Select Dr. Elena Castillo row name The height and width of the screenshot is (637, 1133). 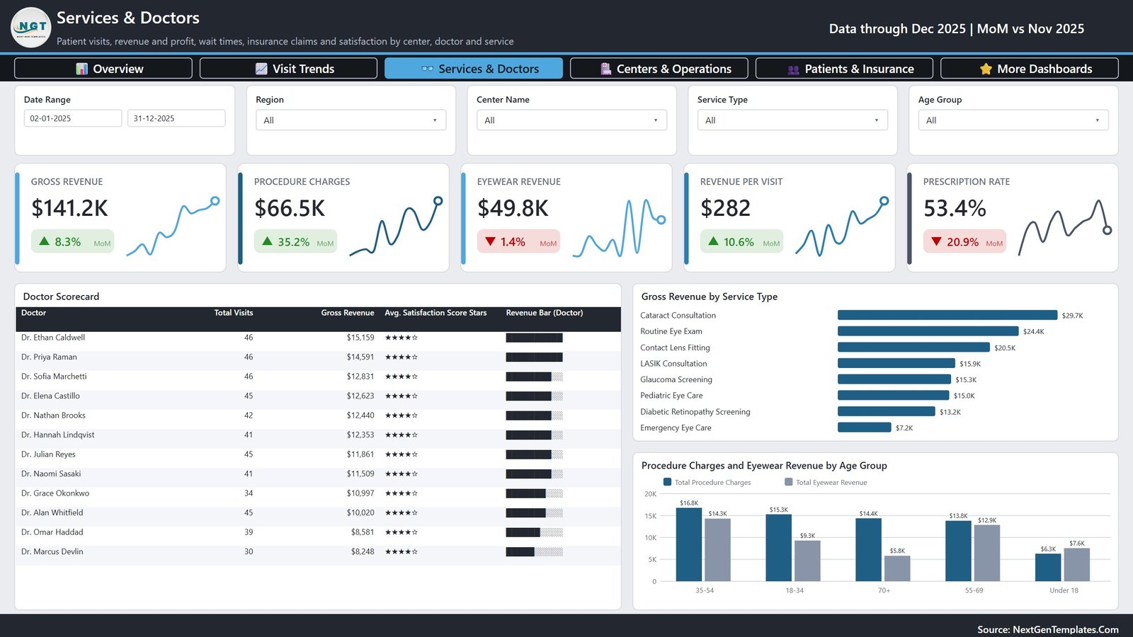(x=50, y=396)
